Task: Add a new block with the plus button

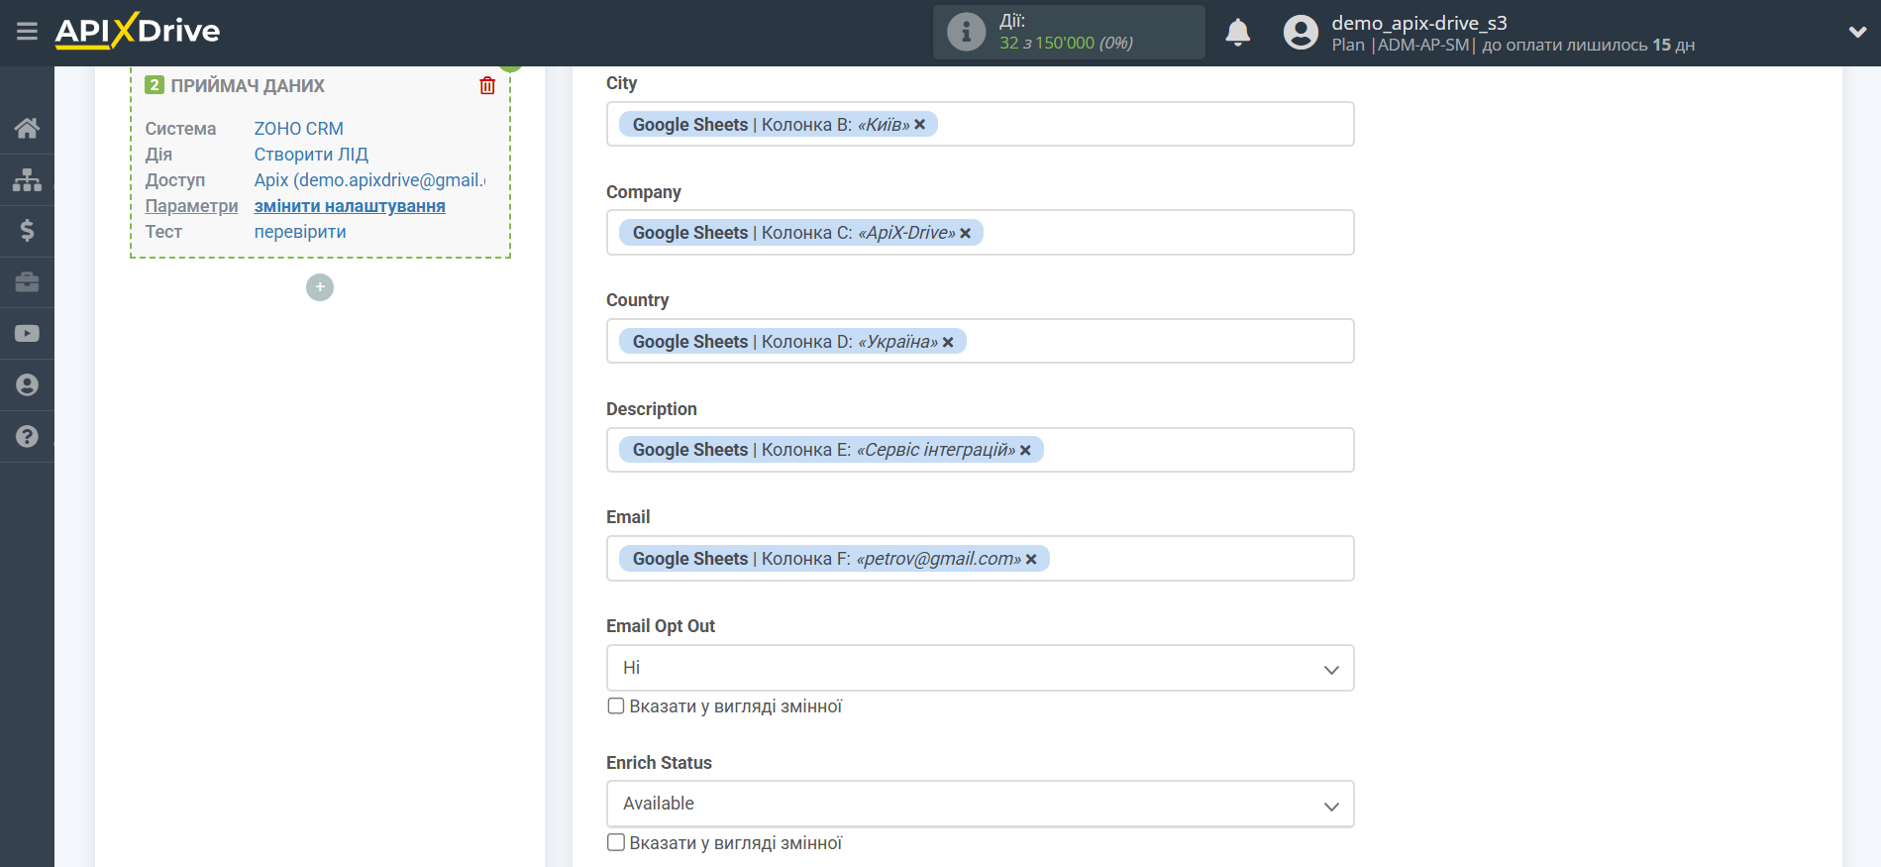Action: pos(320,287)
